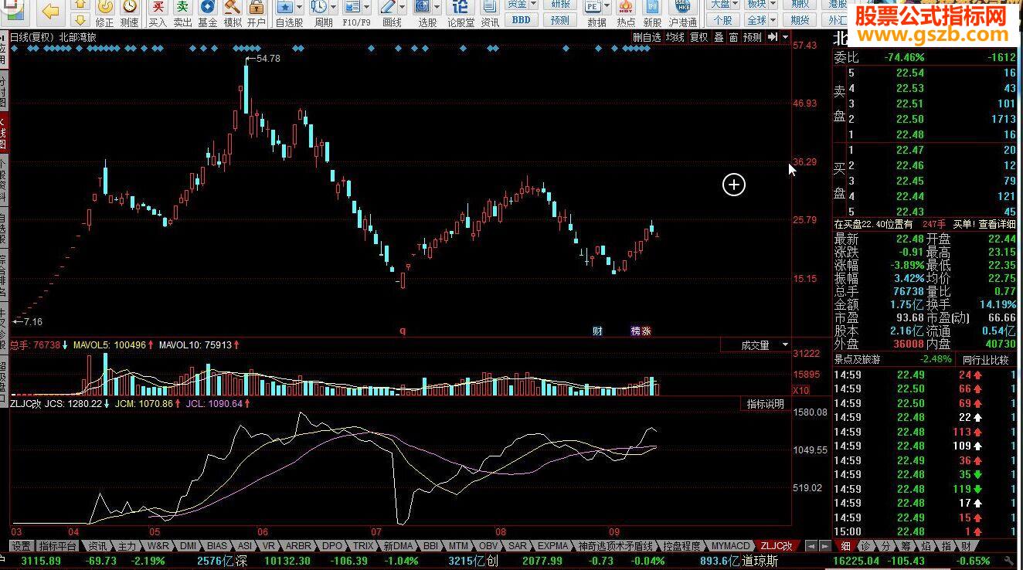
Task: Click the 周期 period icon
Action: pos(323,14)
